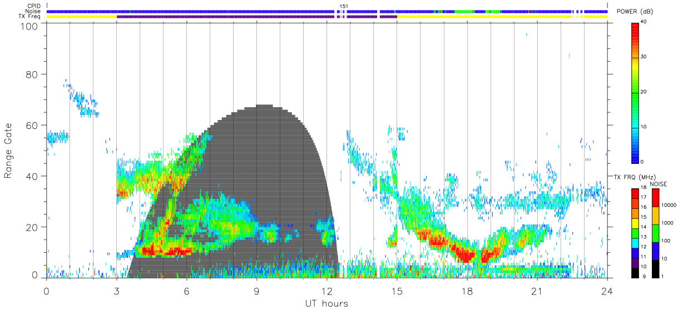Click the red echo patch near 18 UT
Image resolution: width=683 pixels, height=315 pixels.
tap(464, 254)
